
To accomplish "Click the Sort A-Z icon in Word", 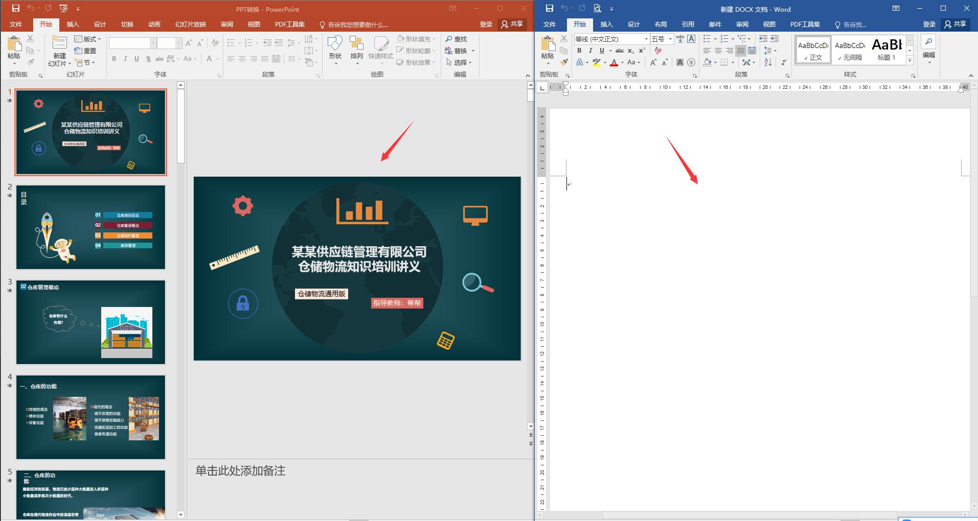I will (768, 62).
